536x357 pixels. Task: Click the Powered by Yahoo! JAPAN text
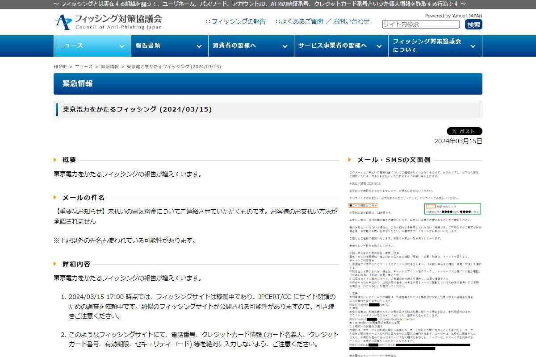(x=454, y=16)
